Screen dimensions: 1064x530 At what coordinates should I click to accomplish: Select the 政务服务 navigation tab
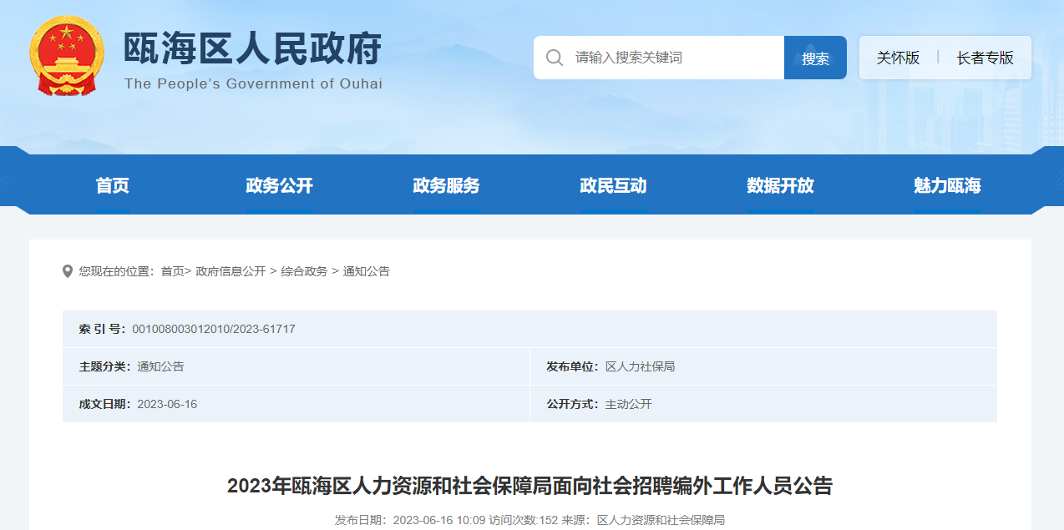(446, 185)
